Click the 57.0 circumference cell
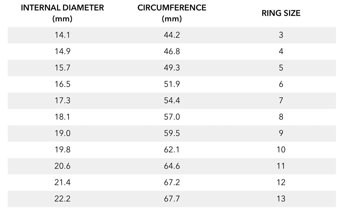 pos(172,117)
